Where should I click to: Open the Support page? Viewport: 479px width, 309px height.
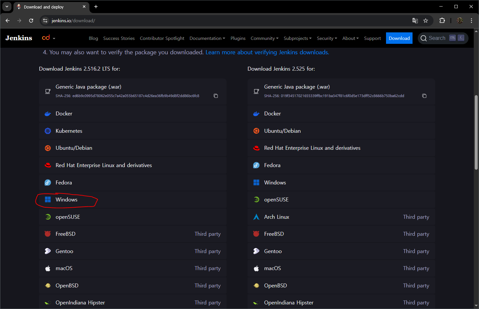373,38
